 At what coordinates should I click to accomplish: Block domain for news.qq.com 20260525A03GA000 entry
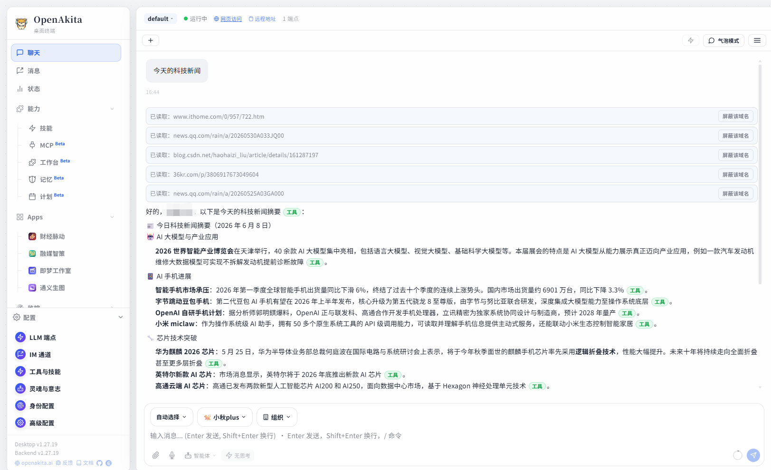(x=735, y=194)
